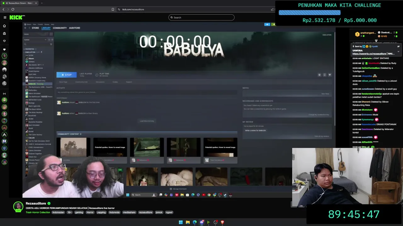Viewport: 403px width, 226px height.
Task: Open Microsoft Edge from the taskbar
Action: (x=195, y=222)
